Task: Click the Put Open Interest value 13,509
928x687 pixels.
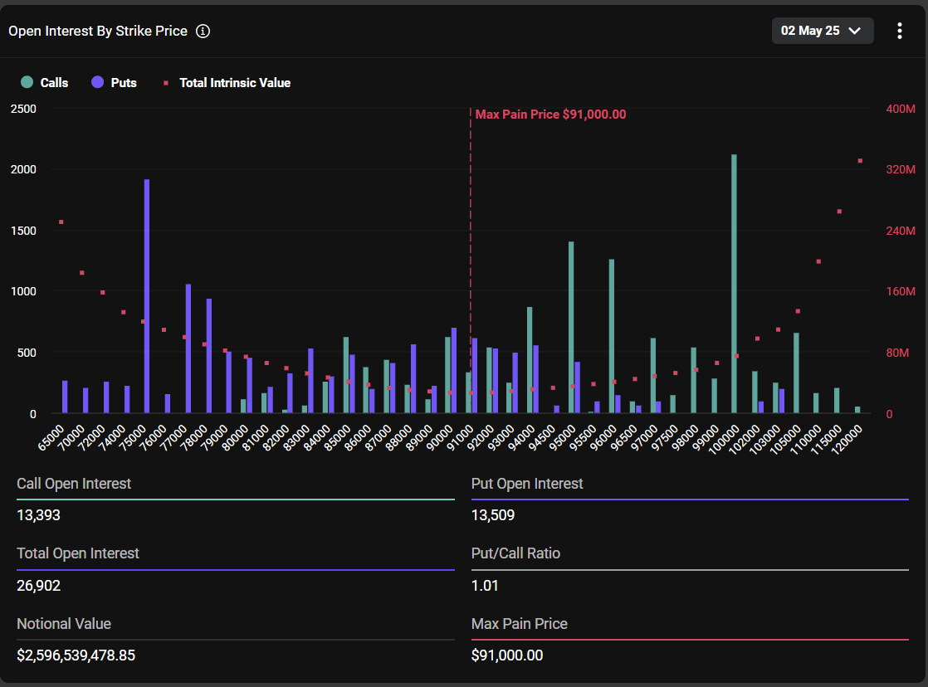Action: (x=493, y=515)
